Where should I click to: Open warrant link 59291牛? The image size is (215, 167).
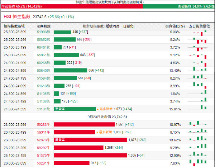(x=44, y=163)
